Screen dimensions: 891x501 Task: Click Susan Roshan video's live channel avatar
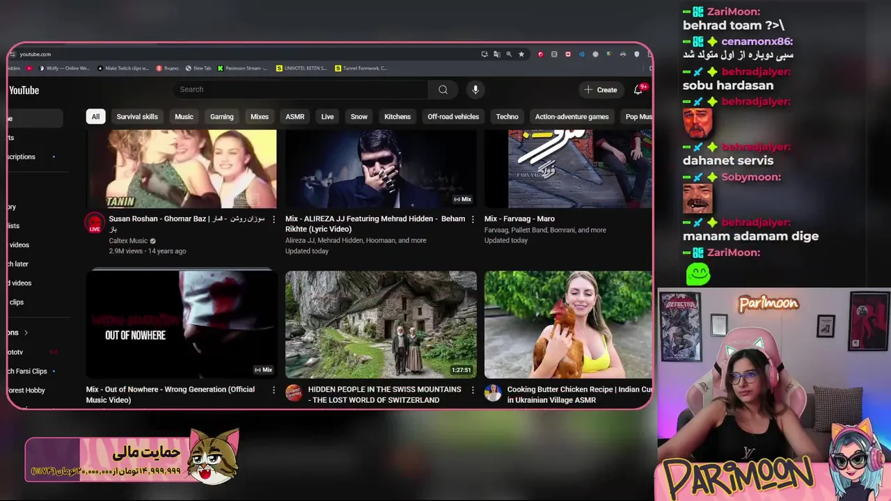[94, 223]
